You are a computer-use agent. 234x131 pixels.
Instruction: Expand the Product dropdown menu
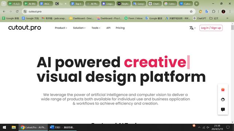61,28
